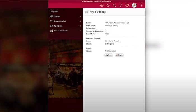This screenshot has width=196, height=112.
Task: Open search with the magnifier icon
Action: point(114,5)
